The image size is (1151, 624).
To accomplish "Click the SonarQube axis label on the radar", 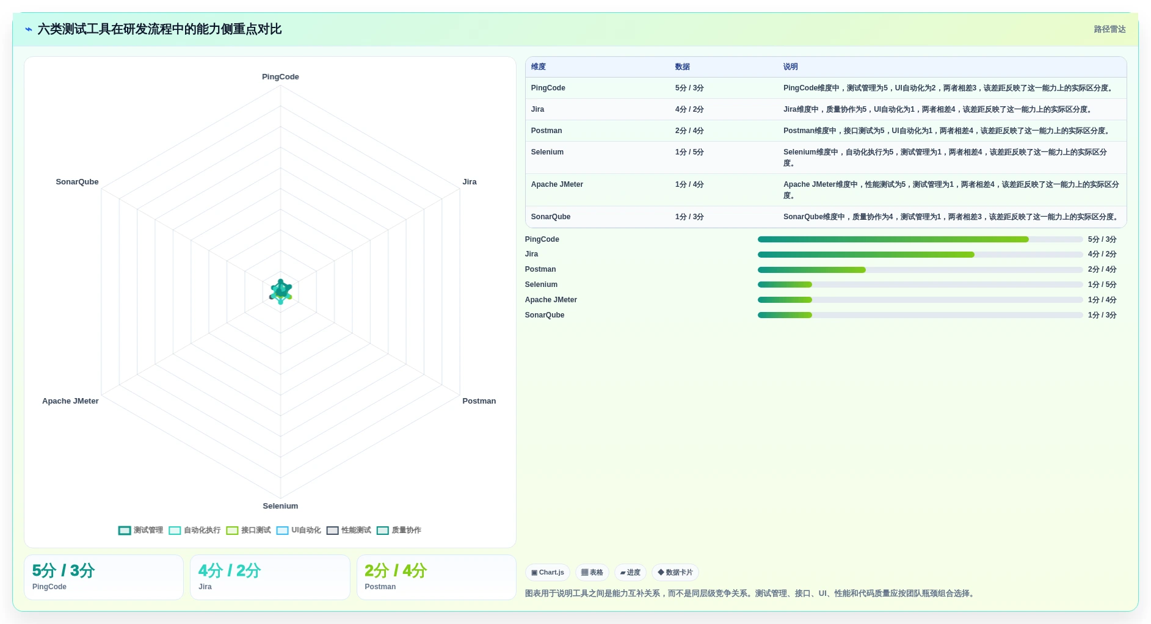I will 77,182.
